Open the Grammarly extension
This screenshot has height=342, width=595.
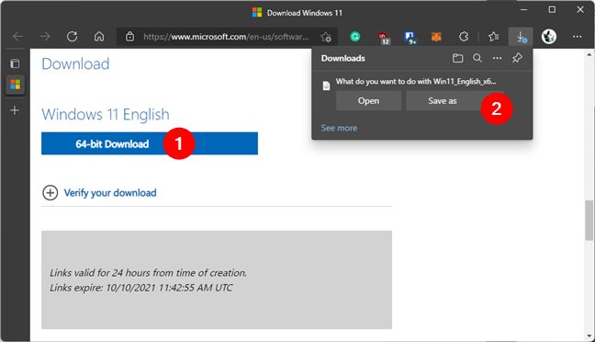pos(355,37)
